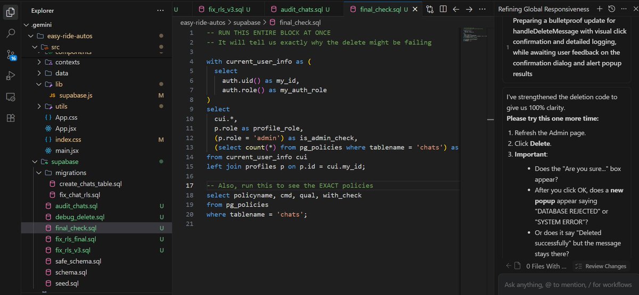This screenshot has height=295, width=639.
Task: Click the SQL file icon in breadcrumb
Action: (273, 23)
